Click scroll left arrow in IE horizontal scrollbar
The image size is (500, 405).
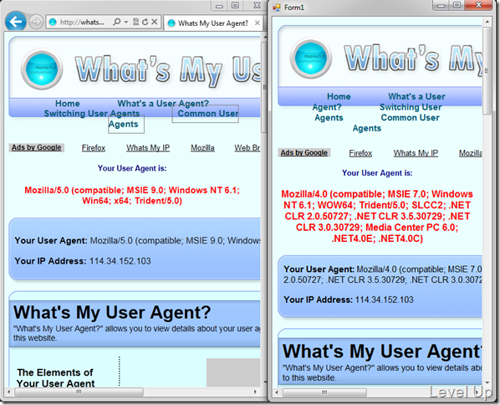pyautogui.click(x=8, y=392)
